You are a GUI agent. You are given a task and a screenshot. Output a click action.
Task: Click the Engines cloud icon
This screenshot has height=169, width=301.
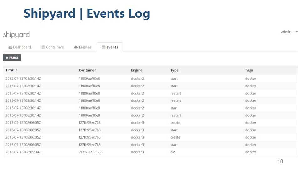76,47
